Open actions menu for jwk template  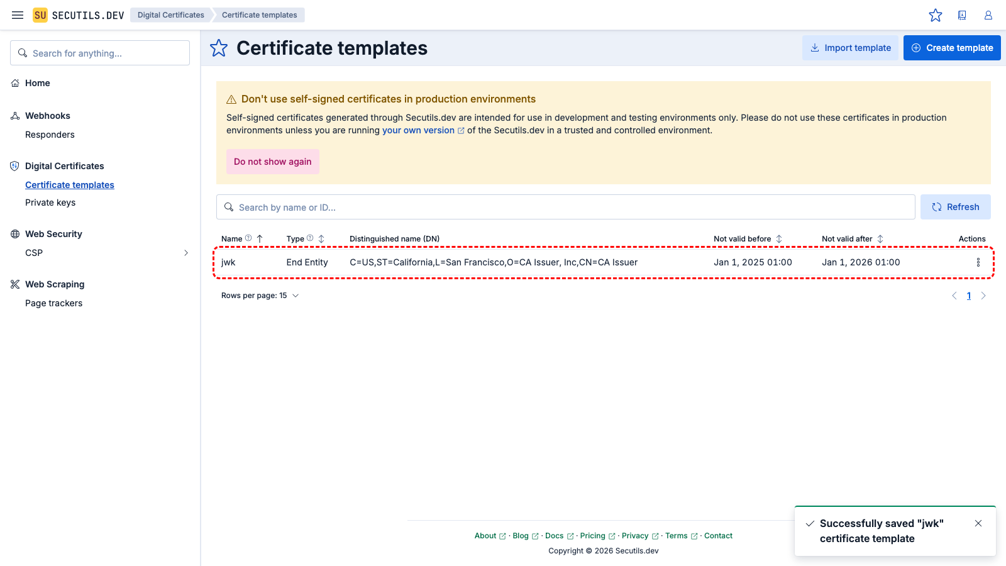click(978, 262)
